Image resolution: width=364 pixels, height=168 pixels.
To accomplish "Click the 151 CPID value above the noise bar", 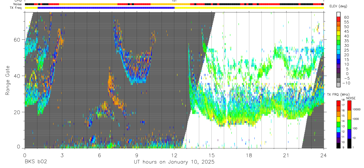I will (174, 1).
